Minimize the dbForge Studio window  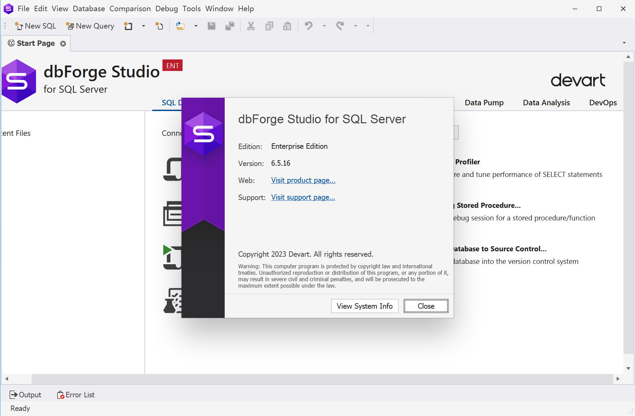pyautogui.click(x=575, y=9)
